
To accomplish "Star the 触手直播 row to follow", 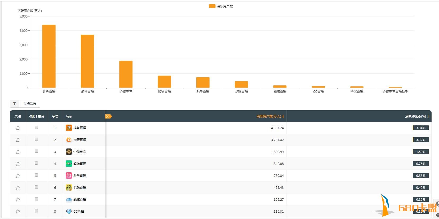I will click(x=18, y=176).
